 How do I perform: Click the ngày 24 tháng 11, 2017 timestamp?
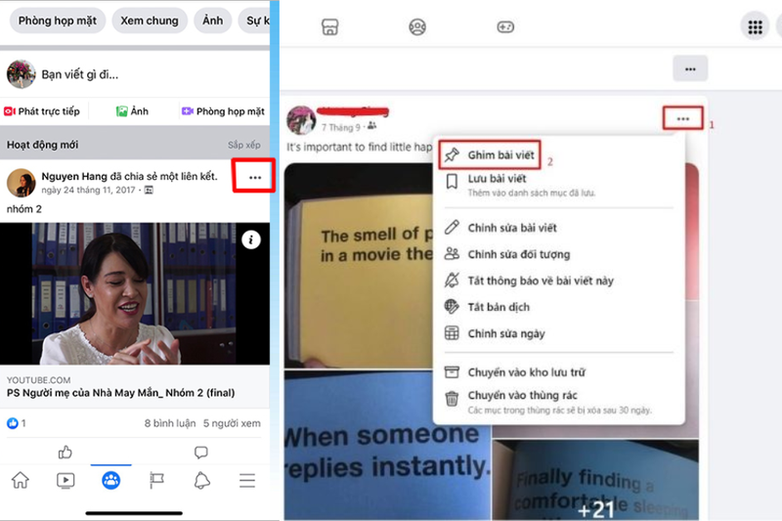(88, 190)
